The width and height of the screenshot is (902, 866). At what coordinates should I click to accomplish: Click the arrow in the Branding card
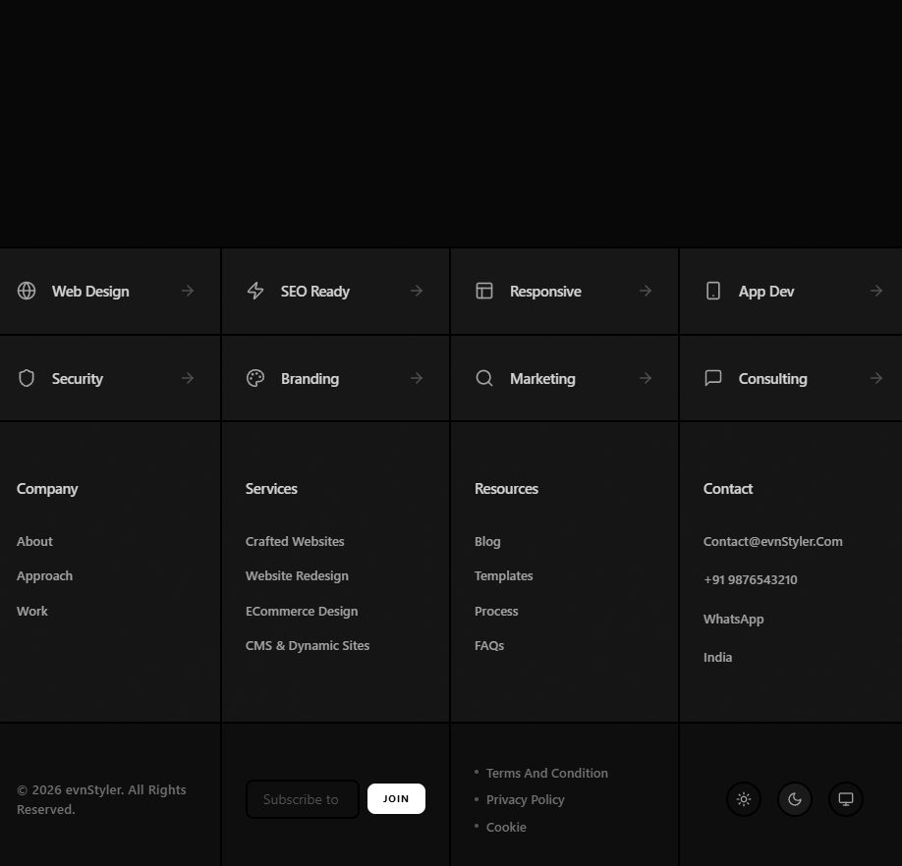pyautogui.click(x=417, y=378)
